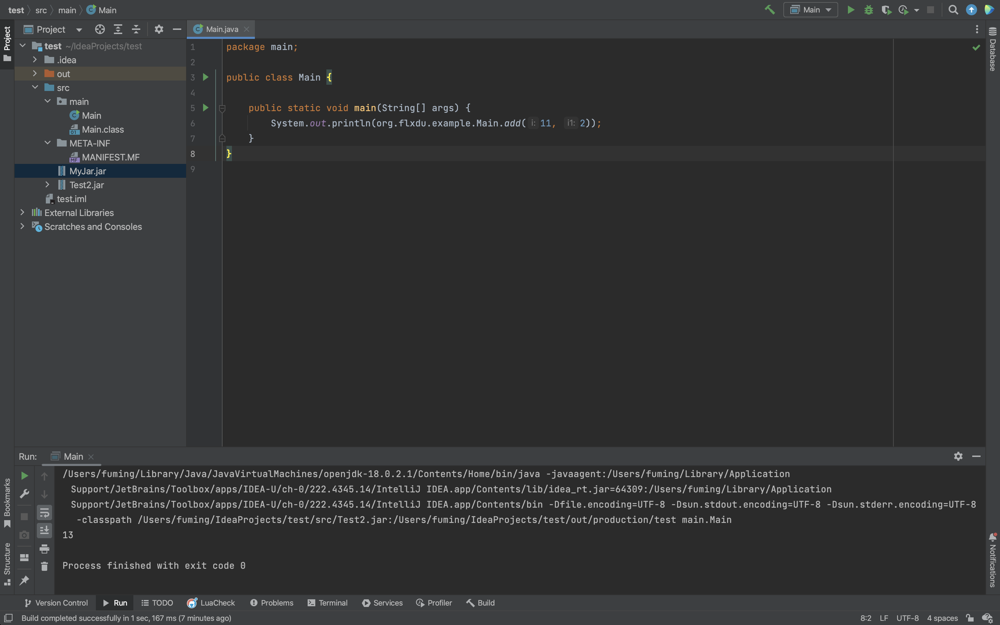Viewport: 1000px width, 625px height.
Task: Click the run gutter arrow on line 5
Action: [205, 108]
